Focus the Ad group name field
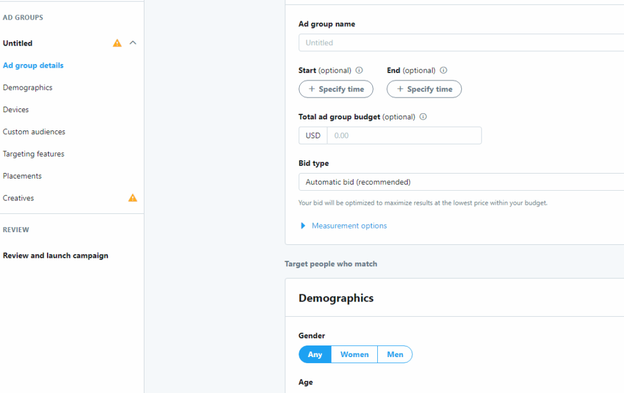Image resolution: width=624 pixels, height=393 pixels. point(461,43)
